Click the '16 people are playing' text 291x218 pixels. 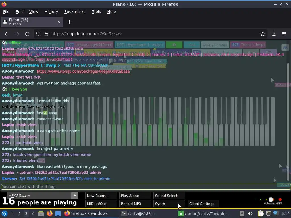click(x=39, y=202)
